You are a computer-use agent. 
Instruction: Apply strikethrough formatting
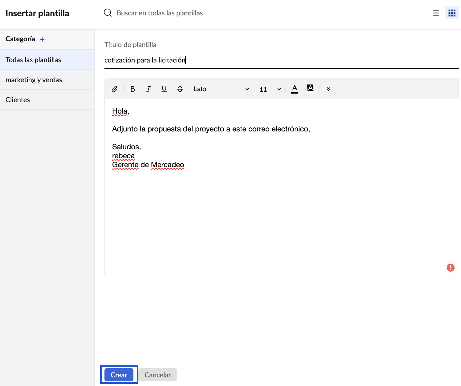[x=180, y=89]
